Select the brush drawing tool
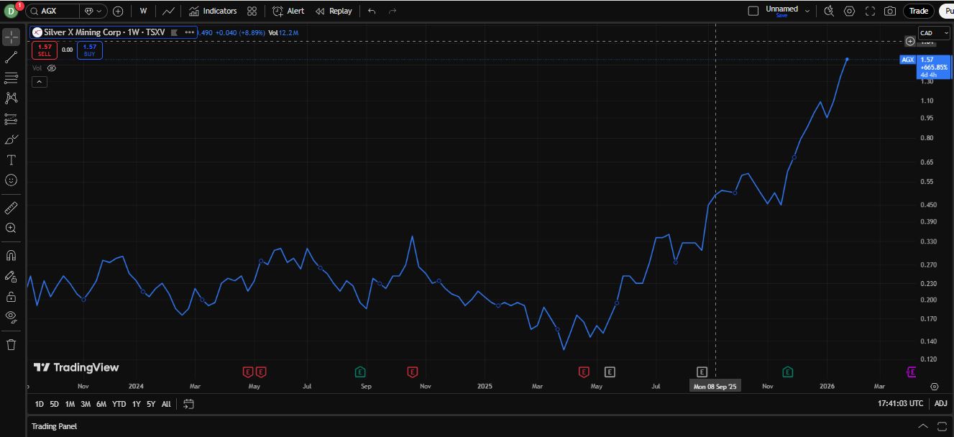The image size is (954, 437). click(x=11, y=139)
